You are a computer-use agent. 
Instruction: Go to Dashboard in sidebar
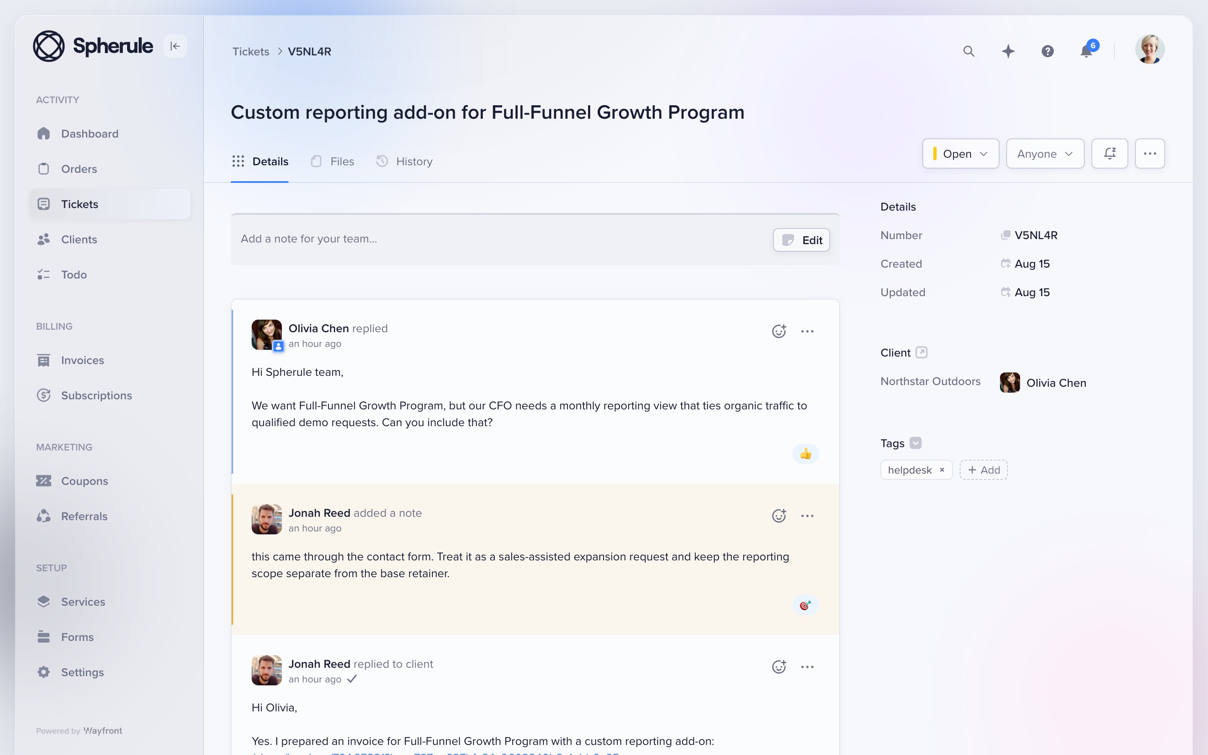(110, 133)
